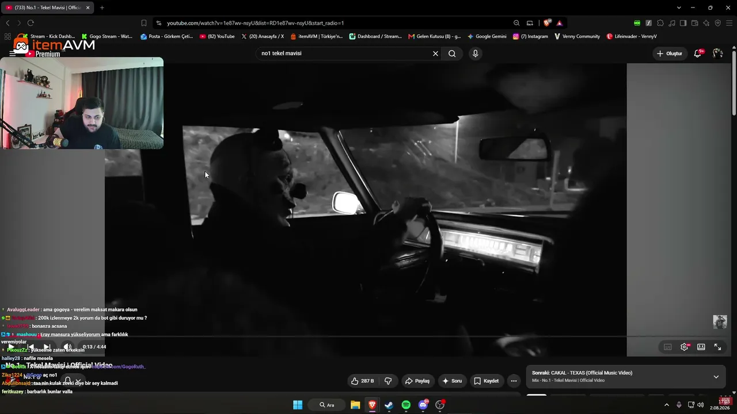The width and height of the screenshot is (737, 414).
Task: Enter fullscreen on the video player
Action: click(718, 347)
